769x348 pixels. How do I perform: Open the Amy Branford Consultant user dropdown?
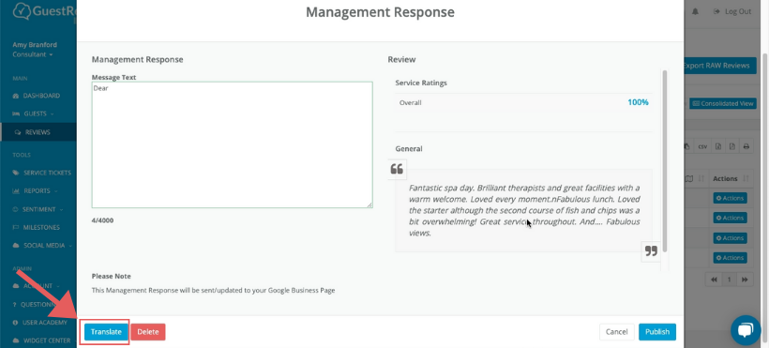(35, 50)
